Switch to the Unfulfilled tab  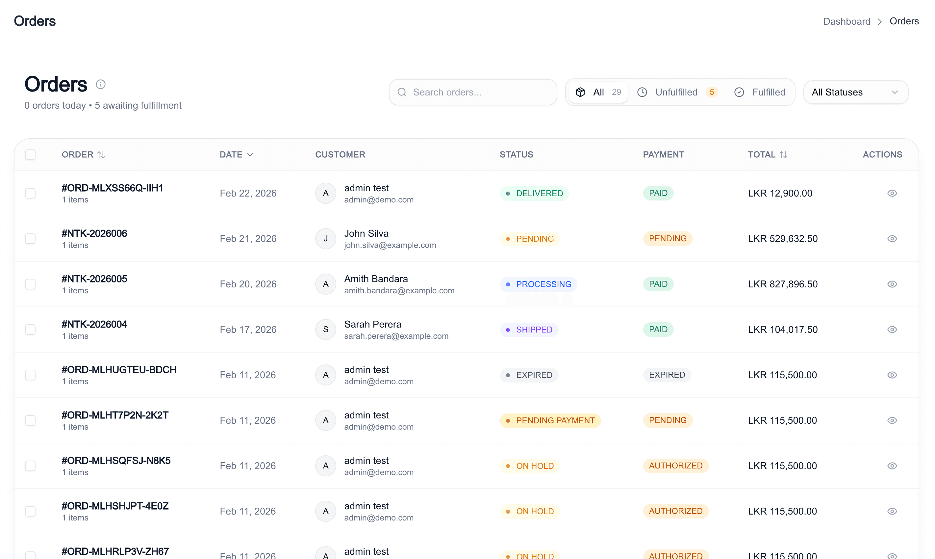(x=677, y=92)
